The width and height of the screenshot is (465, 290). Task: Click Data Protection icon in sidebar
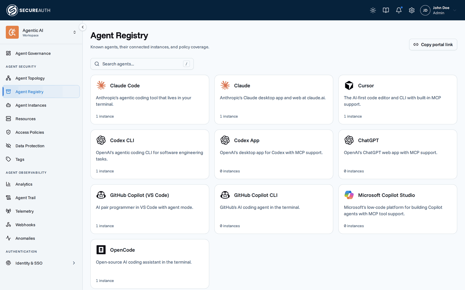tap(8, 146)
